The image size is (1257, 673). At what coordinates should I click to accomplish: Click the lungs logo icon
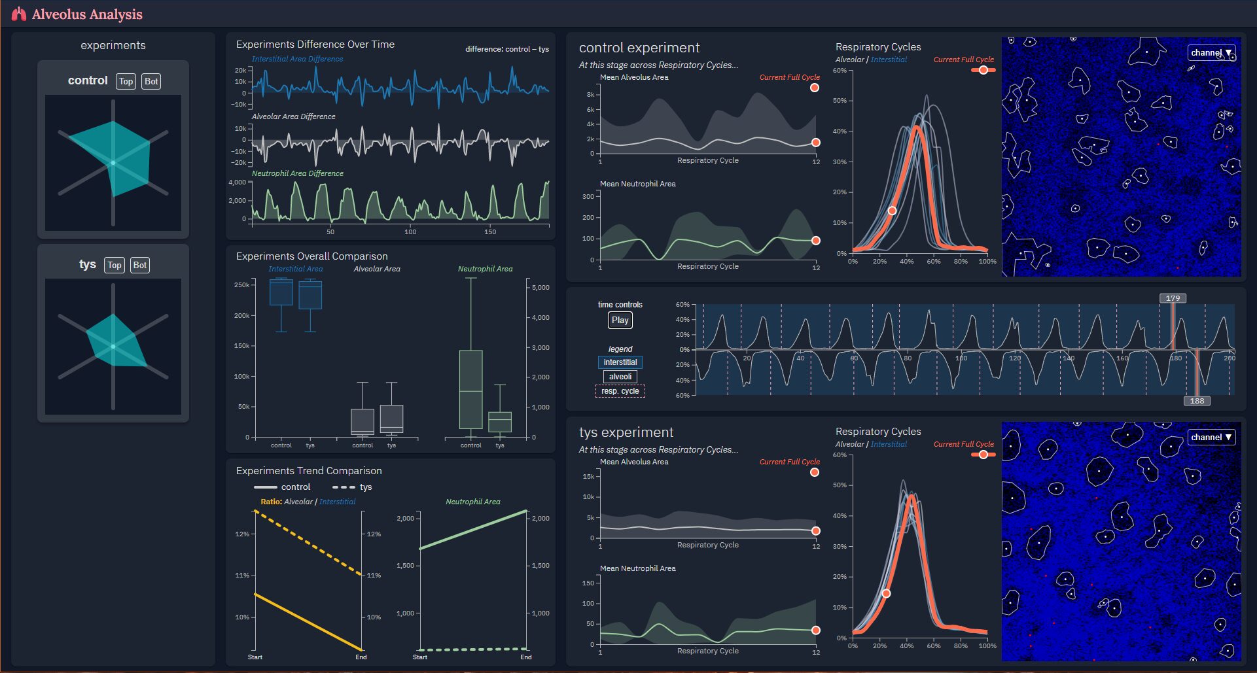point(19,14)
